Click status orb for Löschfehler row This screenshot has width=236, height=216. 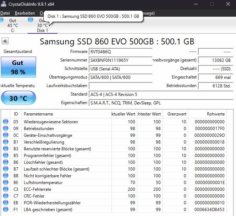tap(6, 162)
